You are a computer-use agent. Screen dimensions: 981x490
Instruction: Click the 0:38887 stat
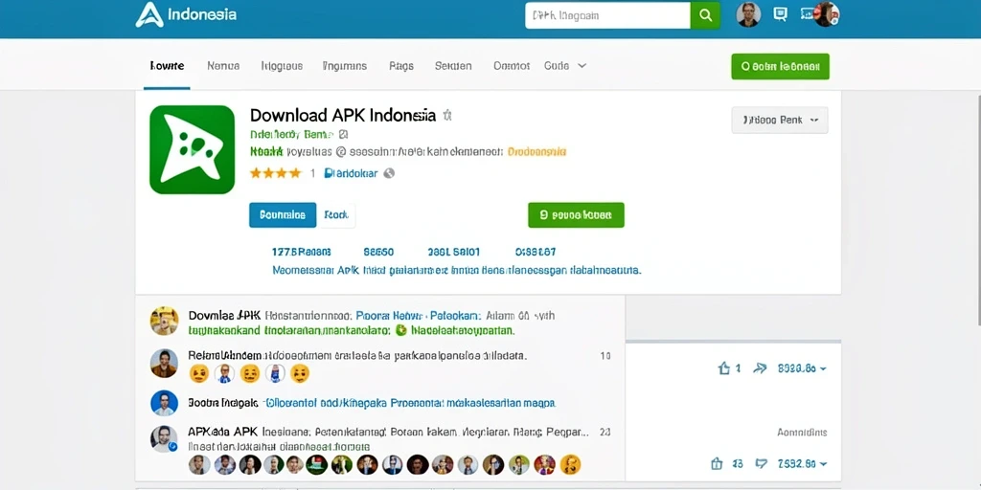tap(536, 252)
